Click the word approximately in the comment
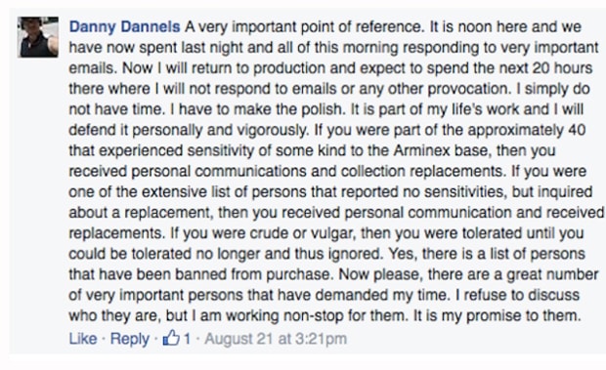The image size is (606, 370). [515, 131]
